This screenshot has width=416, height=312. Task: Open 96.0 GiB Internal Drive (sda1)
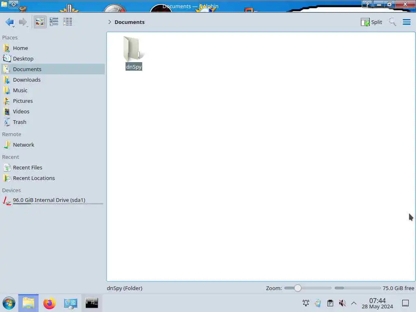click(x=53, y=200)
